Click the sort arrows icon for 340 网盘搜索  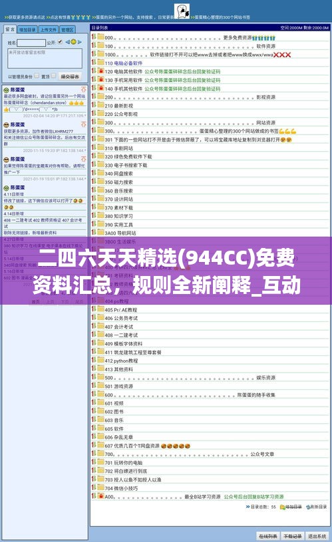click(94, 173)
